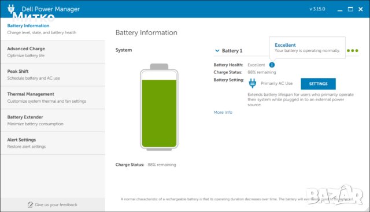Open the Battery Information menu item
The image size is (370, 212).
53,29
